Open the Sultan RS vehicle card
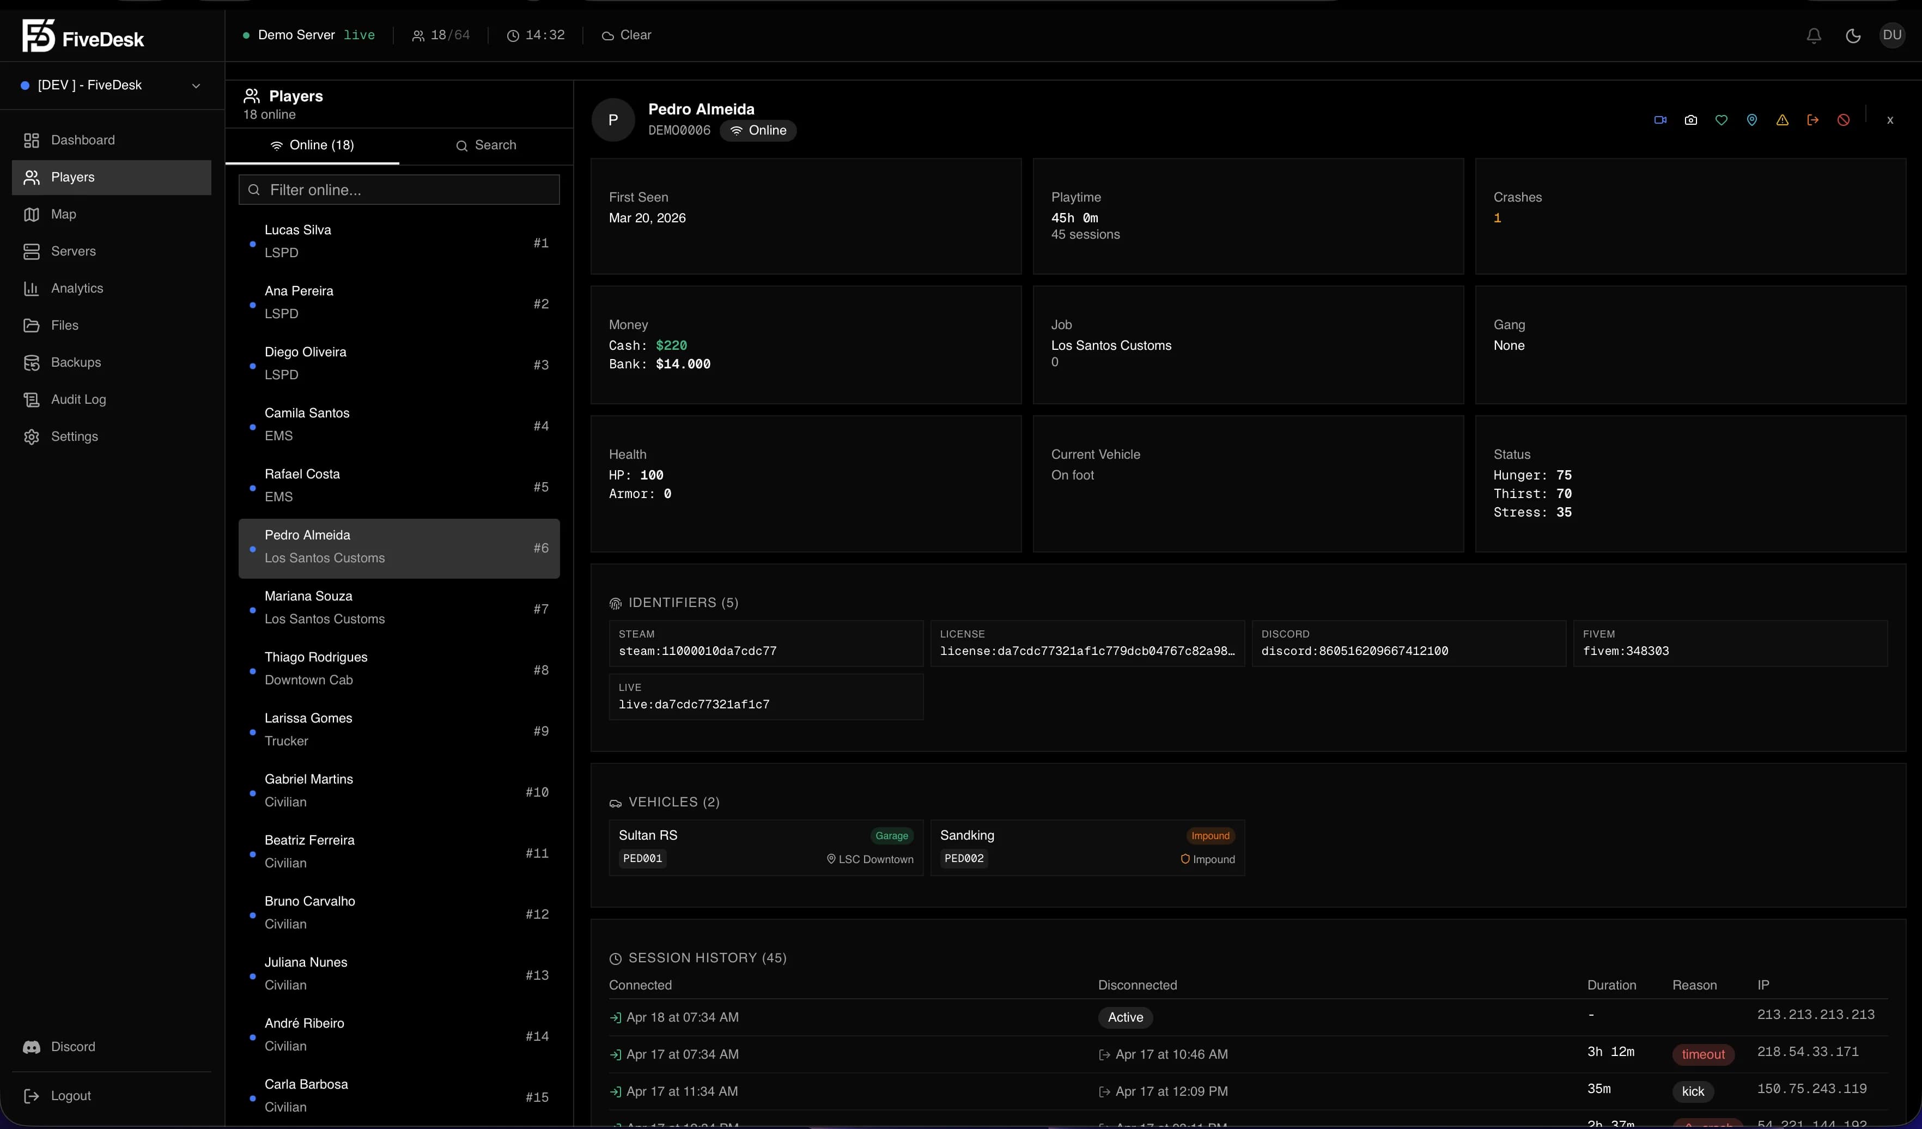1922x1129 pixels. pyautogui.click(x=766, y=847)
